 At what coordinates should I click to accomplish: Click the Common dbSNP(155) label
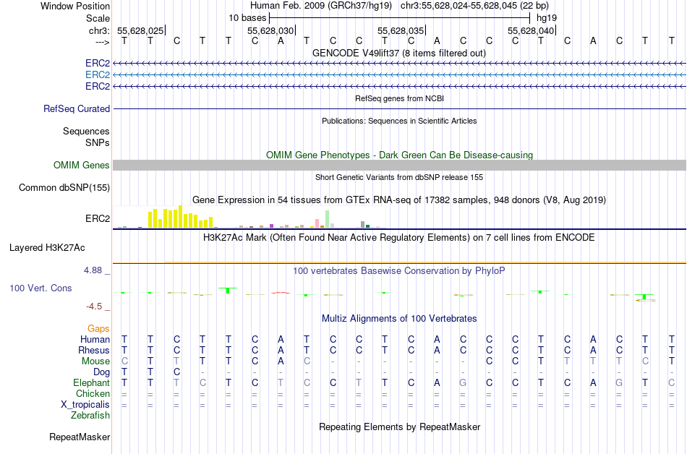(64, 187)
